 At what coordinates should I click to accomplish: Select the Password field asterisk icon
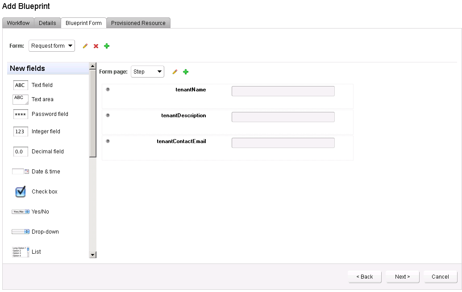click(21, 114)
